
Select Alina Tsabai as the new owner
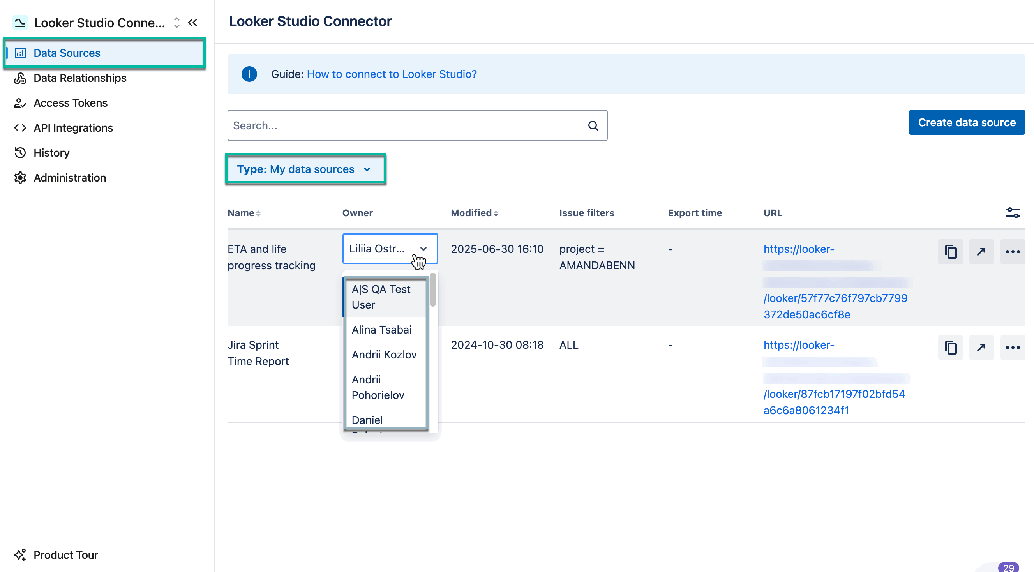381,329
